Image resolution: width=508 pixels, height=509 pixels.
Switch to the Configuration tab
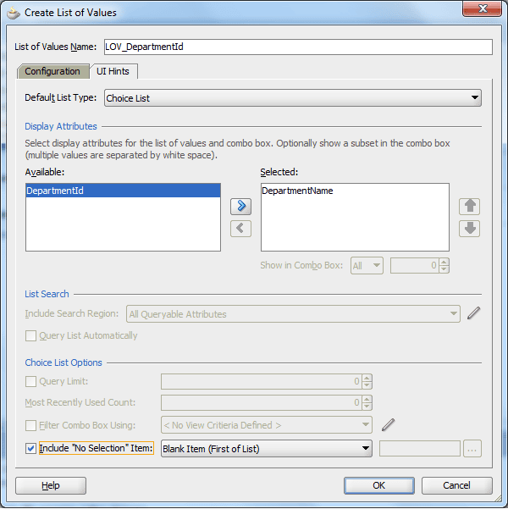(52, 71)
